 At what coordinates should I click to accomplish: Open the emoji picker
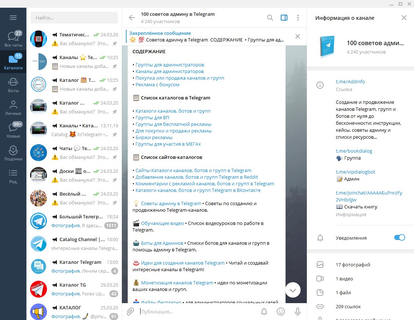[281, 312]
